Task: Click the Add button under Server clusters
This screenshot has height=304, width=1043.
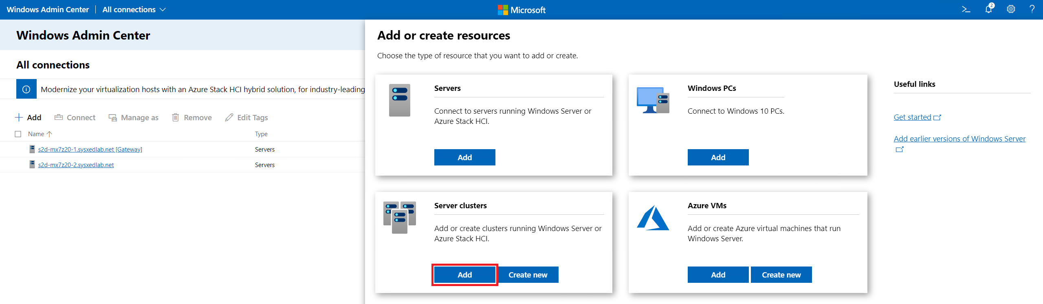Action: tap(465, 275)
